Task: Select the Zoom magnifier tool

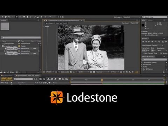Action: point(9,17)
